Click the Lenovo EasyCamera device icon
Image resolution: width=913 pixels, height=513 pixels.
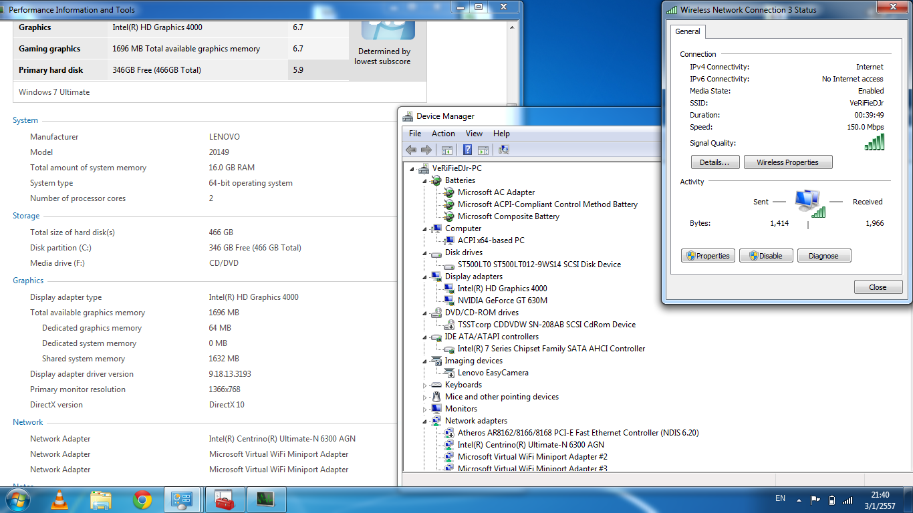449,373
